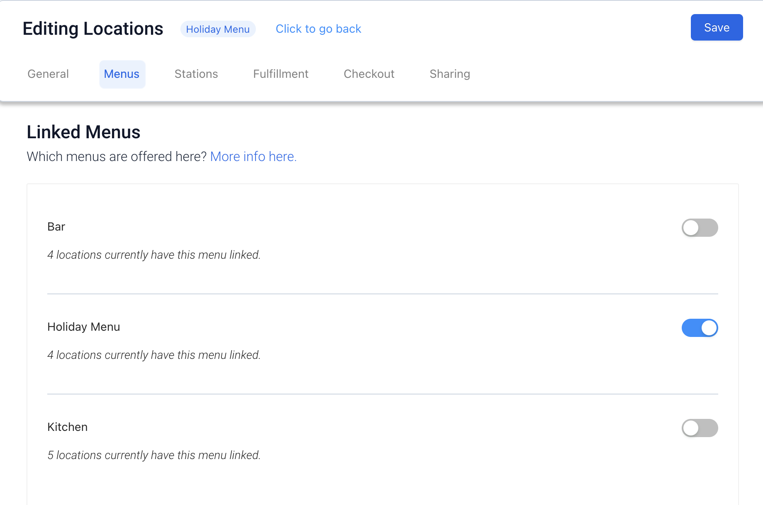
Task: Open the Sharing tab
Action: pyautogui.click(x=450, y=74)
